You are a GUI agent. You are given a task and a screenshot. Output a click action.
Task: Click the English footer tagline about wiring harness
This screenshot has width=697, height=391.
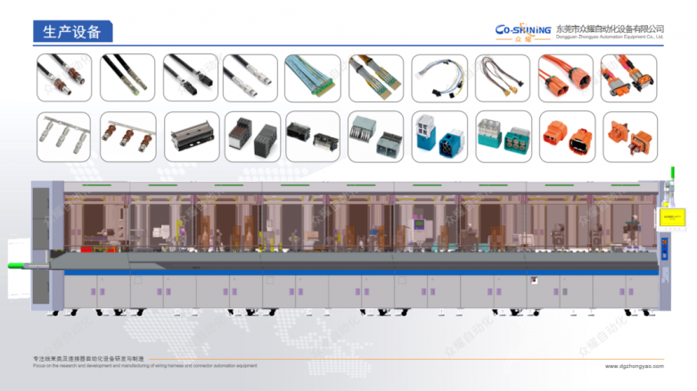coord(144,365)
